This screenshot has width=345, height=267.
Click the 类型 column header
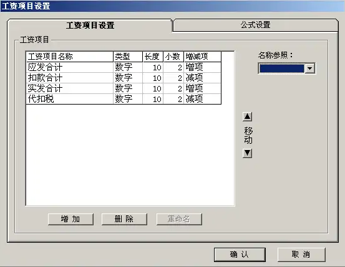point(128,57)
